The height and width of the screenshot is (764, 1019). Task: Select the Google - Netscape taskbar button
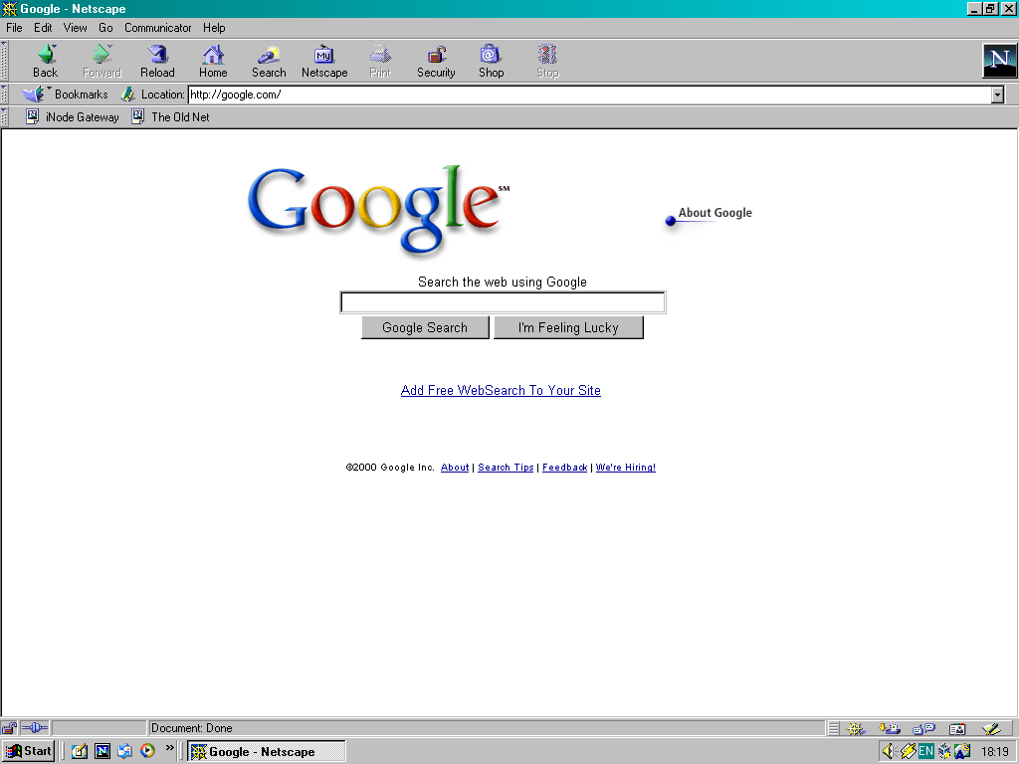[x=267, y=752]
